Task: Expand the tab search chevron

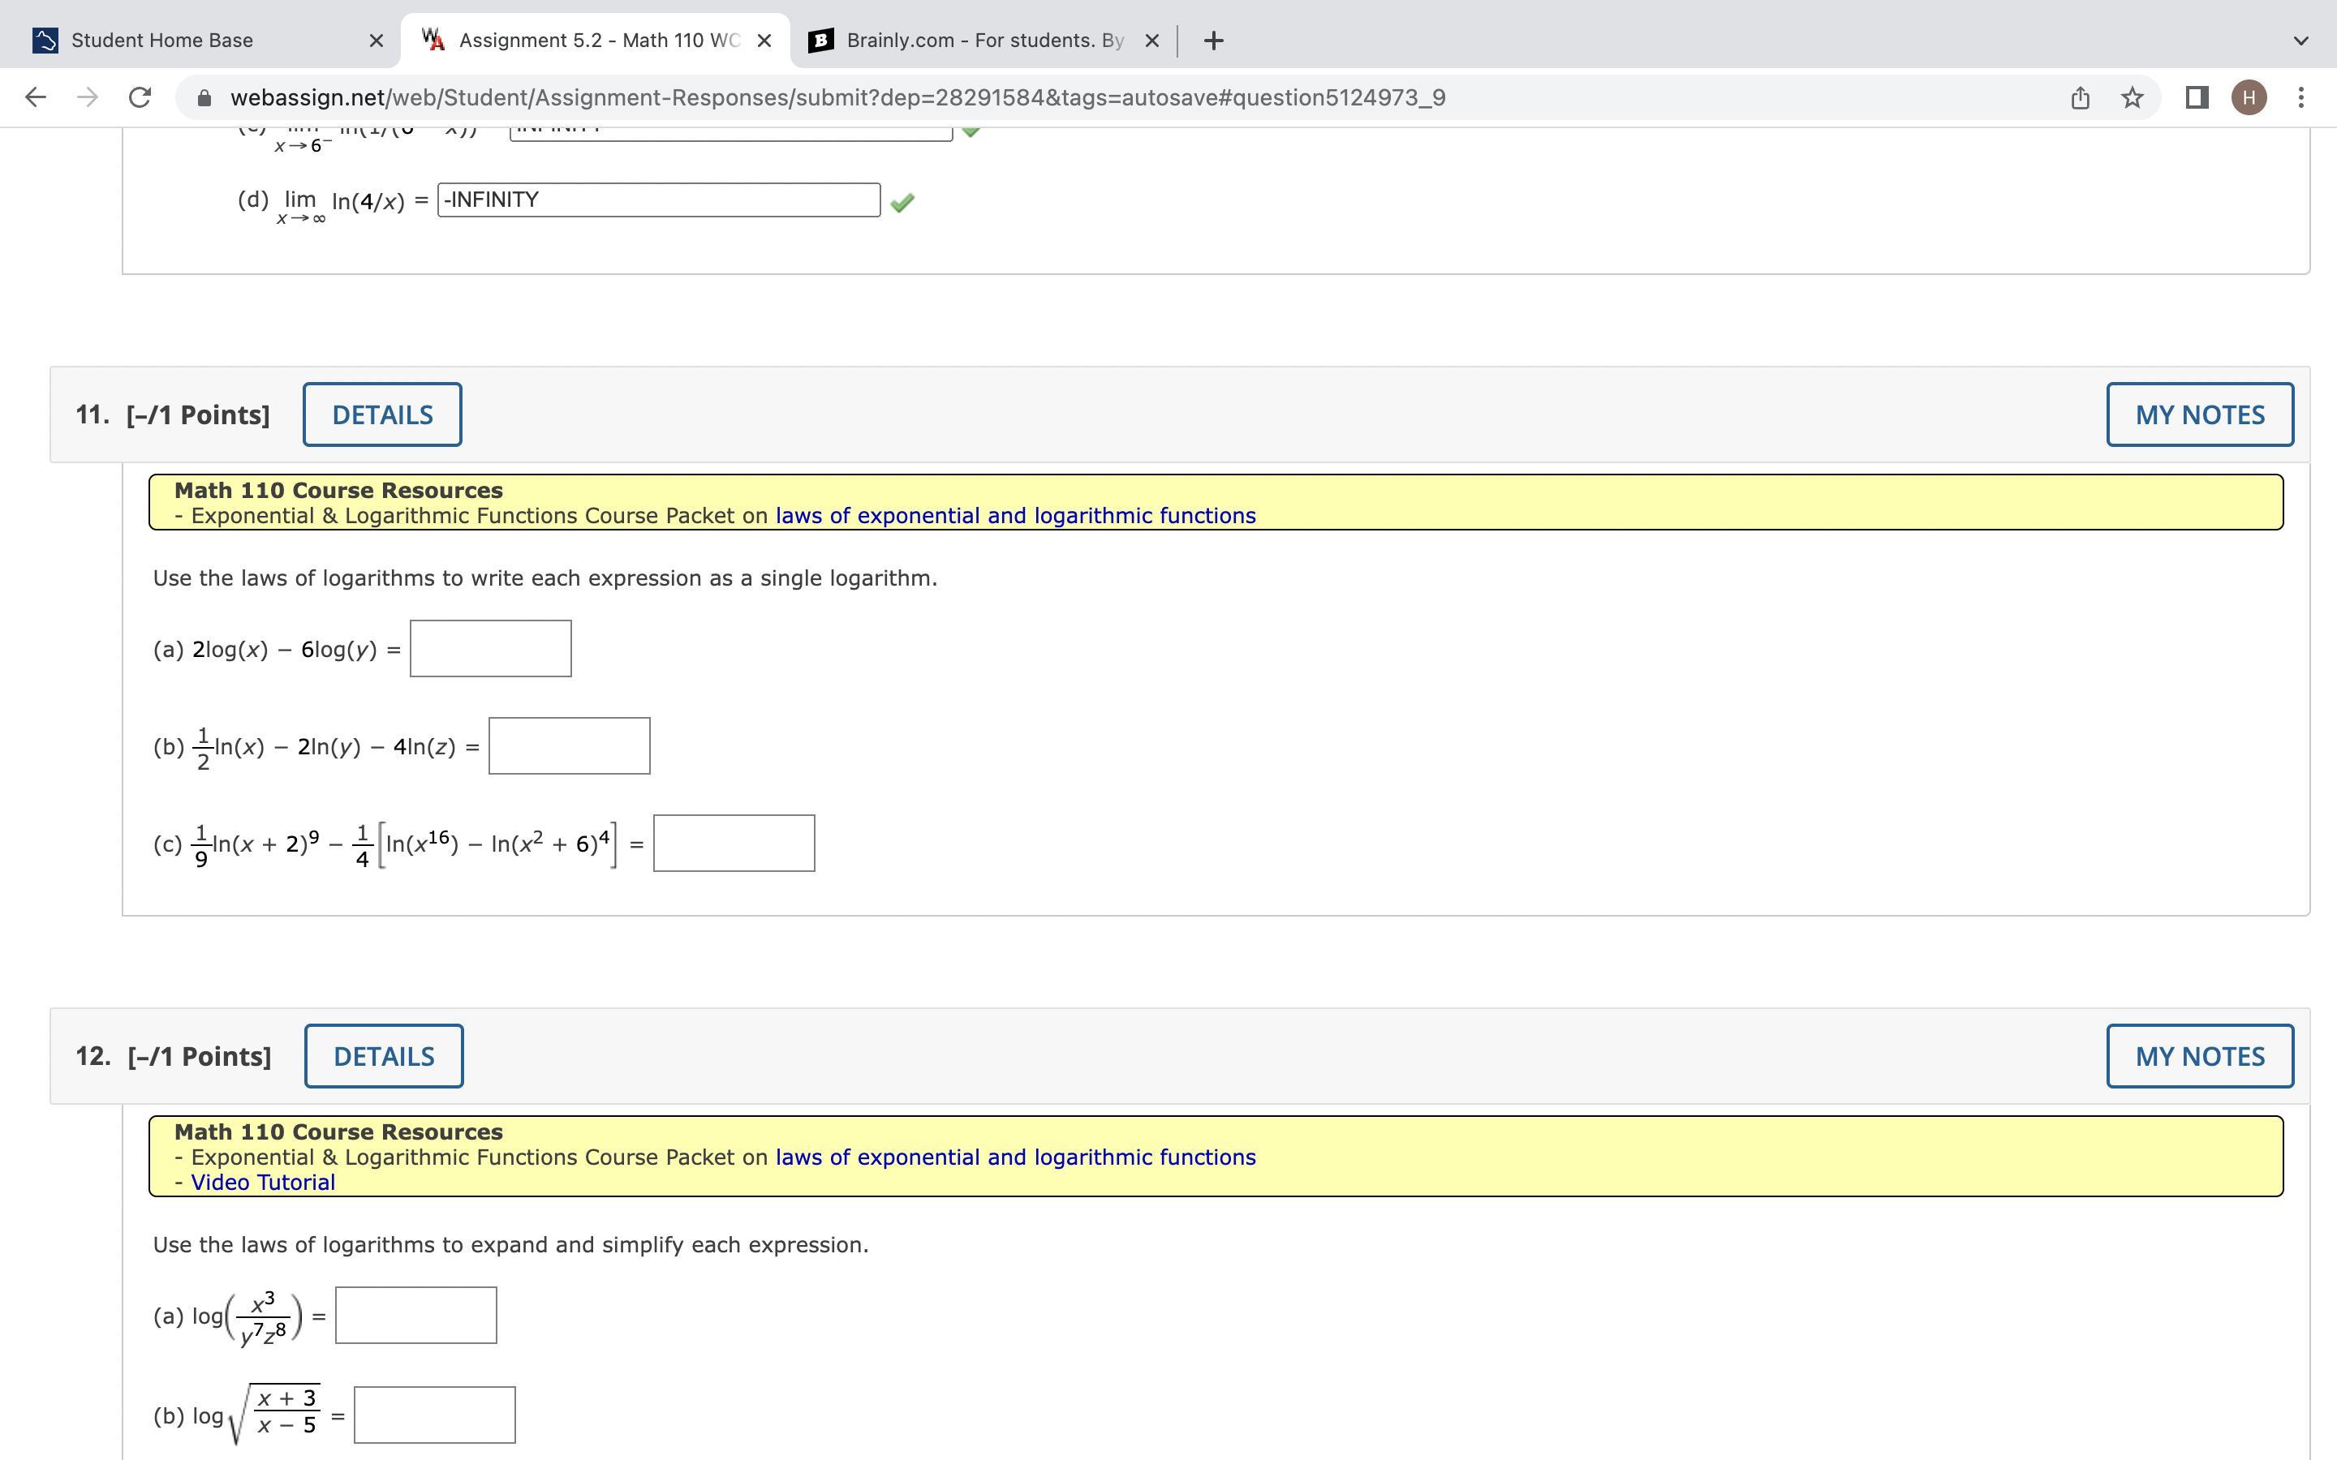Action: 2300,41
